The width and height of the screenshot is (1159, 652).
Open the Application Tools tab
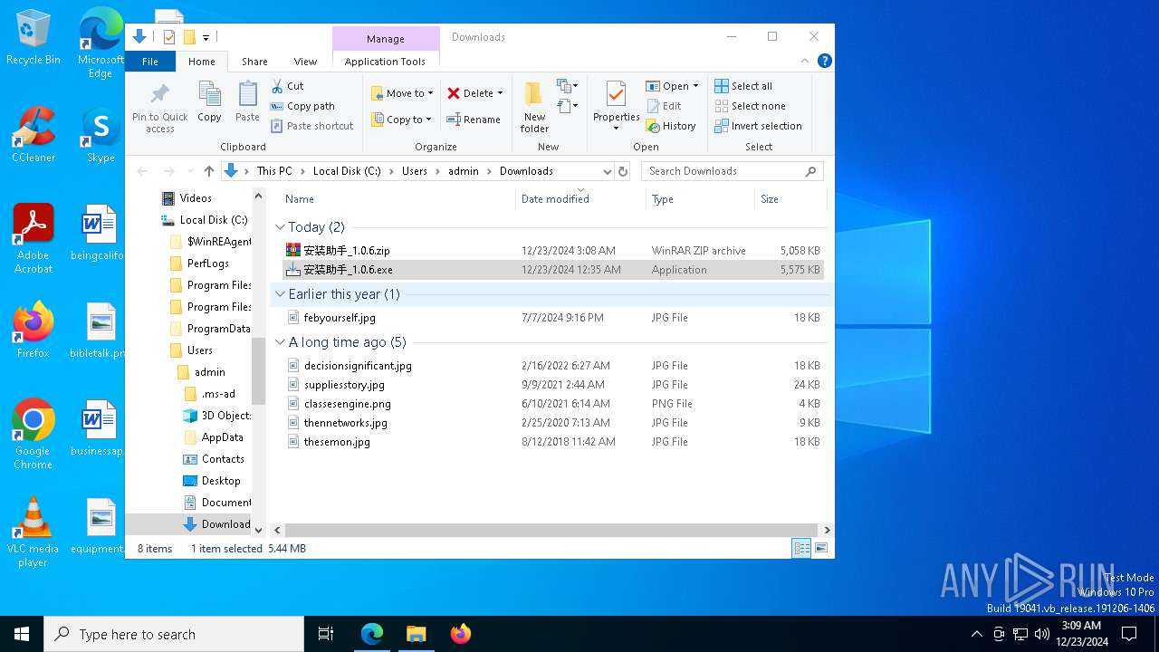click(x=385, y=62)
